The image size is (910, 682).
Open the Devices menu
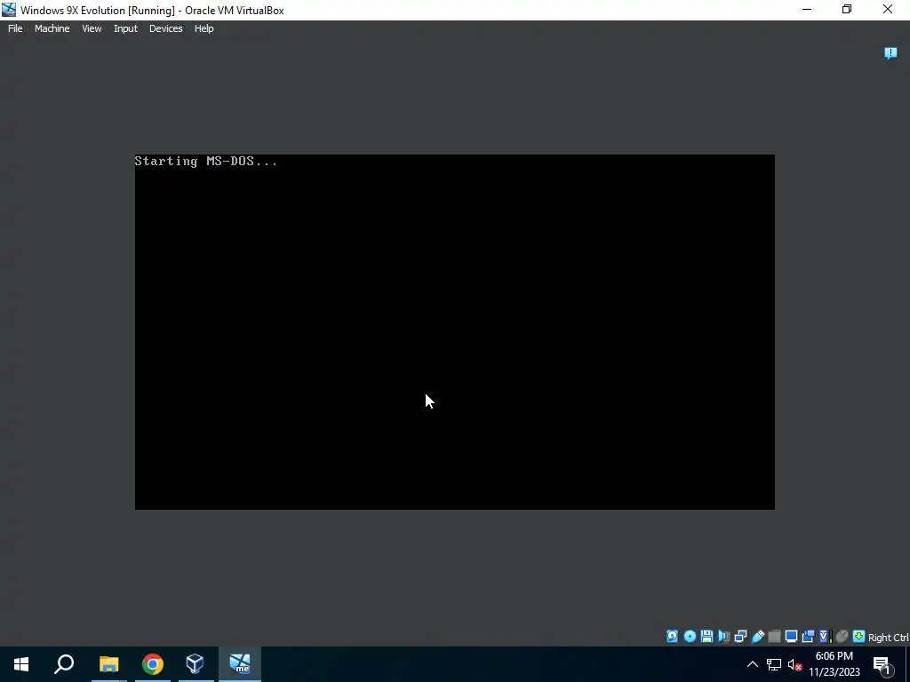pos(166,28)
